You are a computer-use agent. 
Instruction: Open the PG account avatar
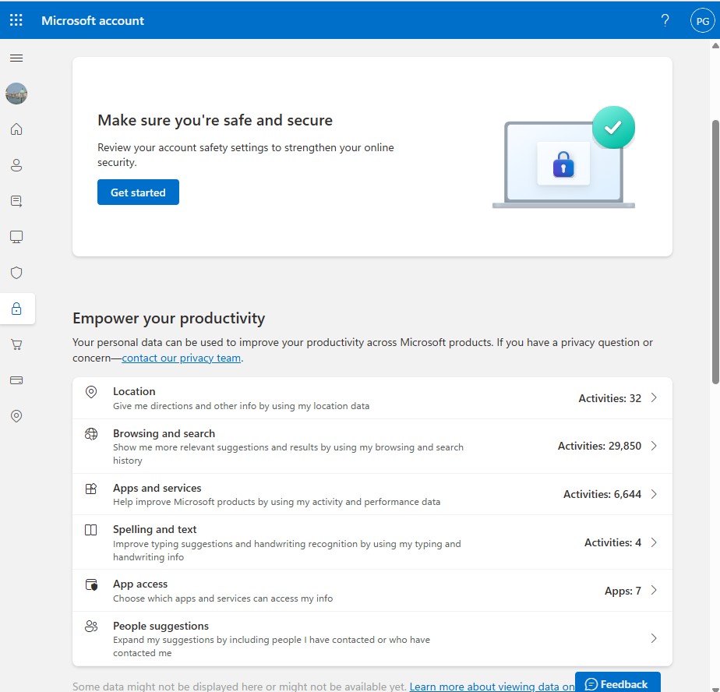702,20
